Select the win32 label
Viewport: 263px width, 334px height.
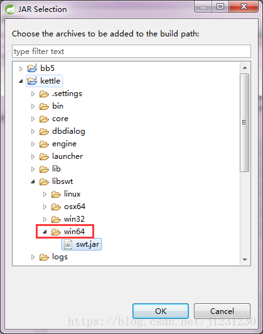pyautogui.click(x=74, y=219)
